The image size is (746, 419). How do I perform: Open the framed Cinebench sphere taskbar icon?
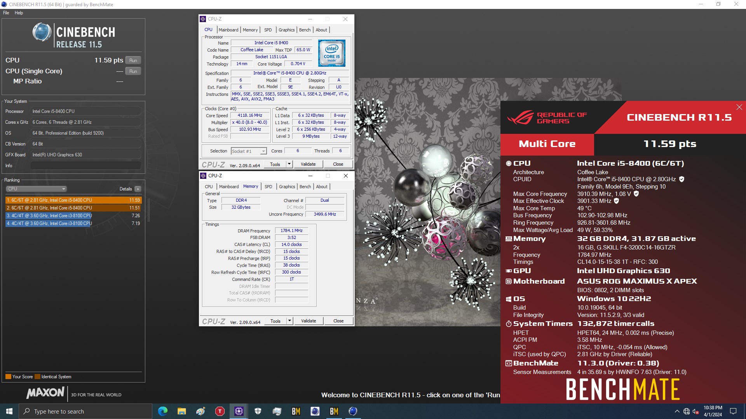[x=315, y=411]
